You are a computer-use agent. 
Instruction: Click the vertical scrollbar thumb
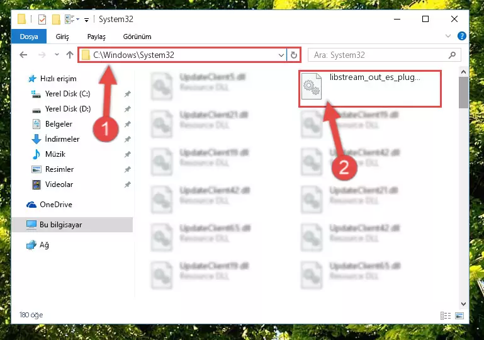pyautogui.click(x=463, y=93)
